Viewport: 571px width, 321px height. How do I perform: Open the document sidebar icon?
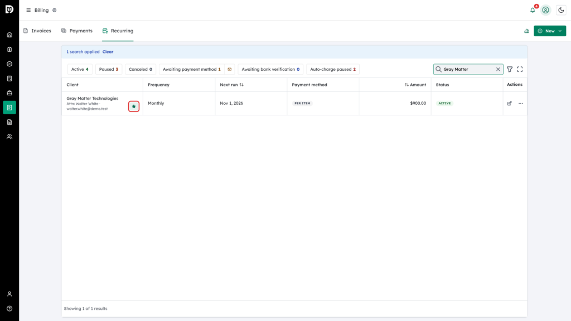9,122
